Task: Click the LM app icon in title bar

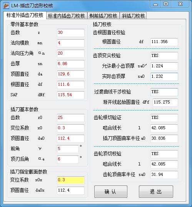Action: 6,6
